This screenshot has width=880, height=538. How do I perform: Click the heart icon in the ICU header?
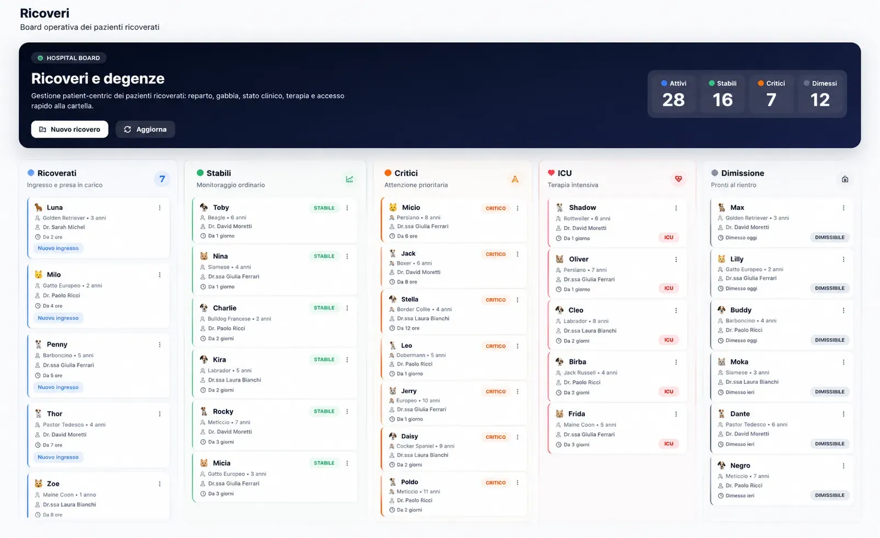click(x=679, y=179)
